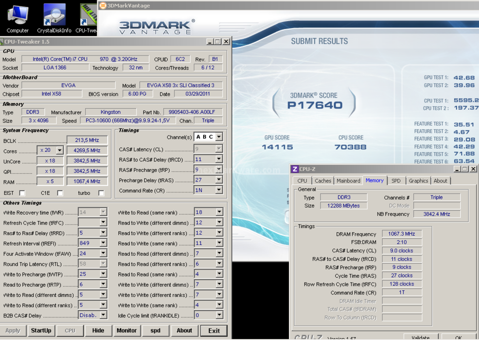Screen dimensions: 479x340
Task: Expand the RAS# Precharge (tRP) dropdown
Action: pyautogui.click(x=219, y=170)
